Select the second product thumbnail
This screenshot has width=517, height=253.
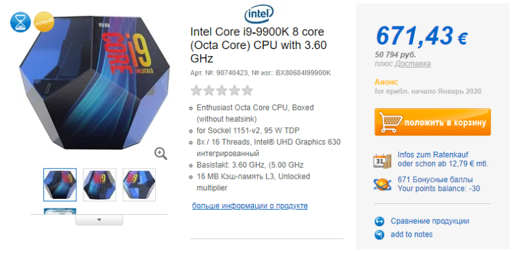pos(100,185)
